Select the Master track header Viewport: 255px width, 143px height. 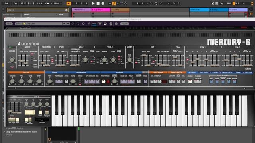click(238, 10)
